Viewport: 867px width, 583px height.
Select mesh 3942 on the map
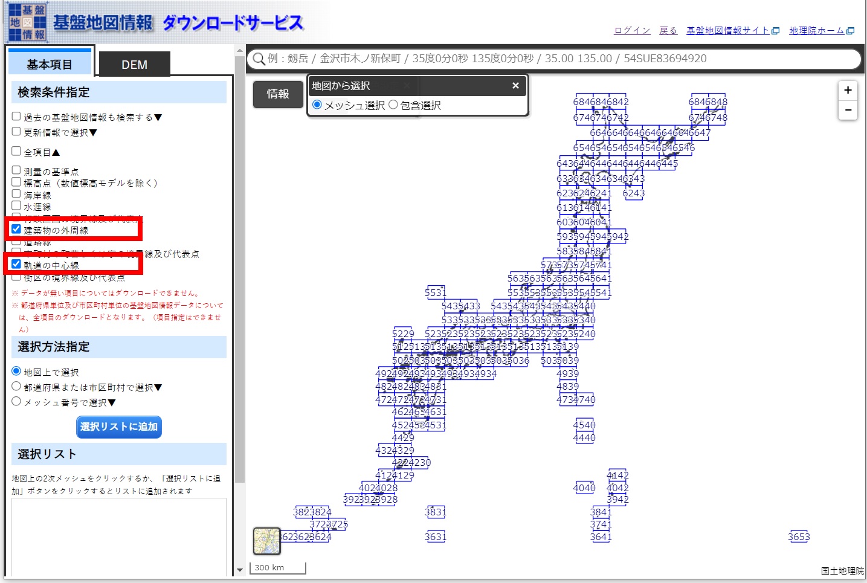pyautogui.click(x=617, y=499)
